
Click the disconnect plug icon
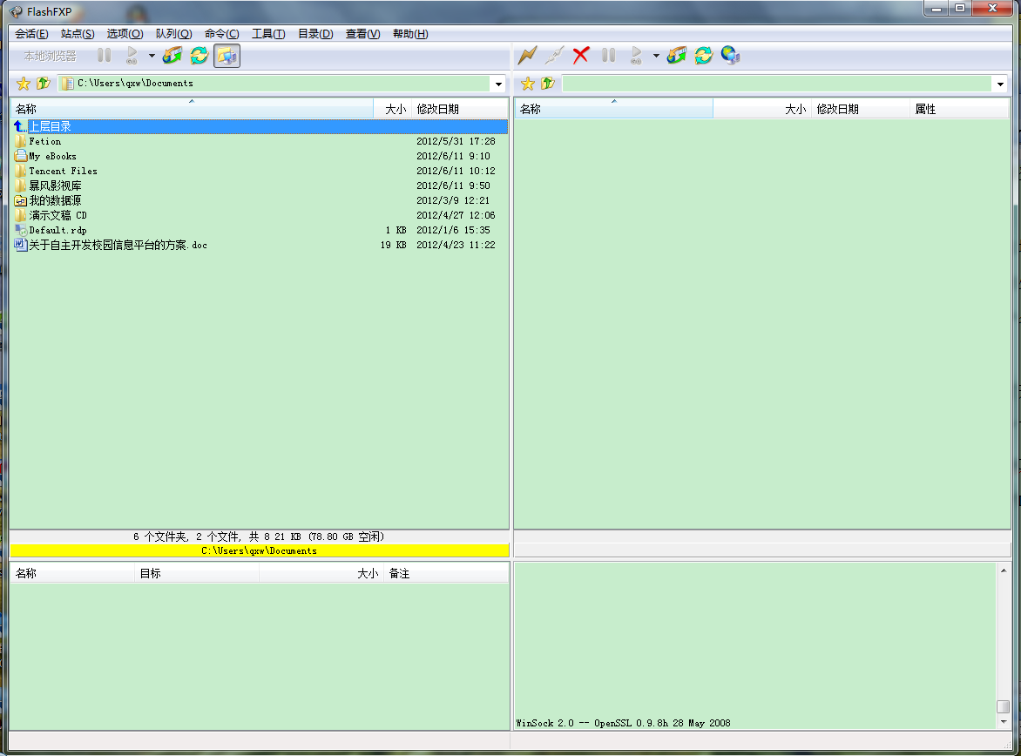coord(554,56)
